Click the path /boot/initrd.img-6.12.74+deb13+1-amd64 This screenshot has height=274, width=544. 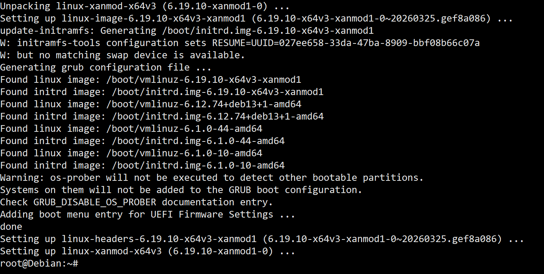tap(218, 117)
